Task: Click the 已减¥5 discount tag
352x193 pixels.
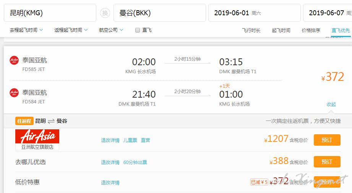Action: (259, 182)
